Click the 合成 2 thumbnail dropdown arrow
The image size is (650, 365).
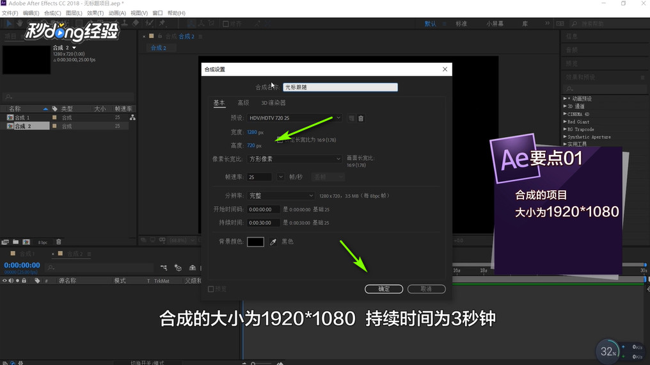(x=74, y=47)
